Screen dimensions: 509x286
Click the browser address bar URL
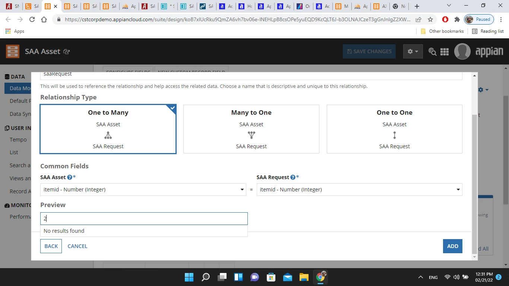coord(237,19)
